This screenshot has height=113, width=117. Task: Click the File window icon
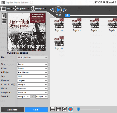[4, 9]
